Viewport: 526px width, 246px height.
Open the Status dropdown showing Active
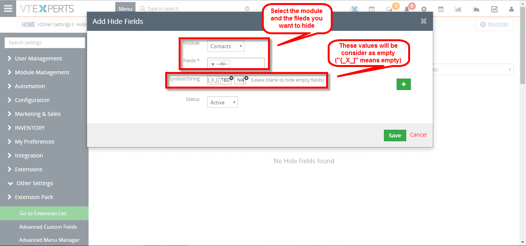(x=222, y=102)
